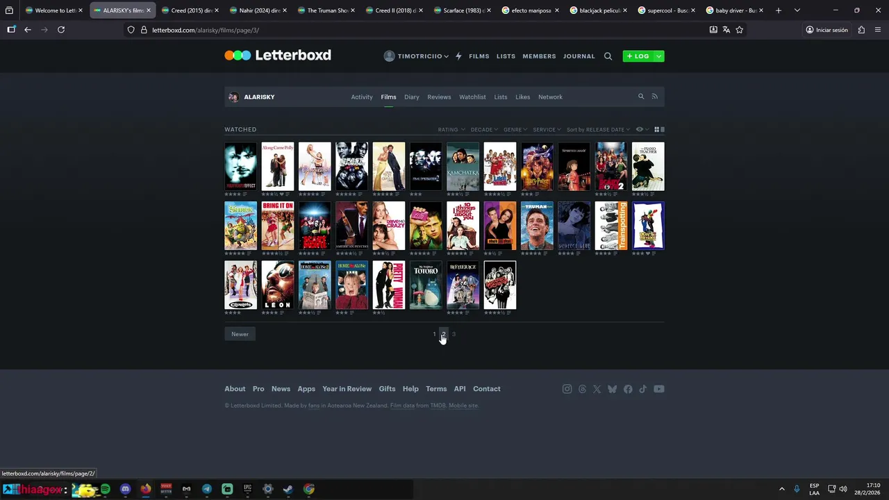The width and height of the screenshot is (889, 500).
Task: Open Epic Games from the taskbar
Action: click(x=248, y=489)
